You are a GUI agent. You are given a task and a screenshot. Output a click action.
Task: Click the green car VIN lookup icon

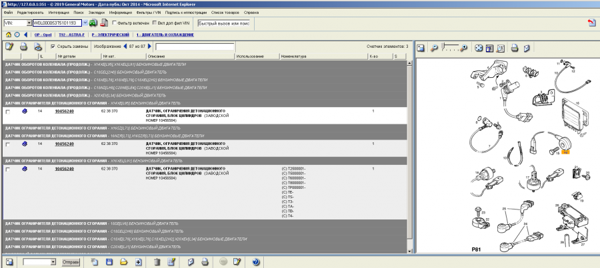(93, 23)
